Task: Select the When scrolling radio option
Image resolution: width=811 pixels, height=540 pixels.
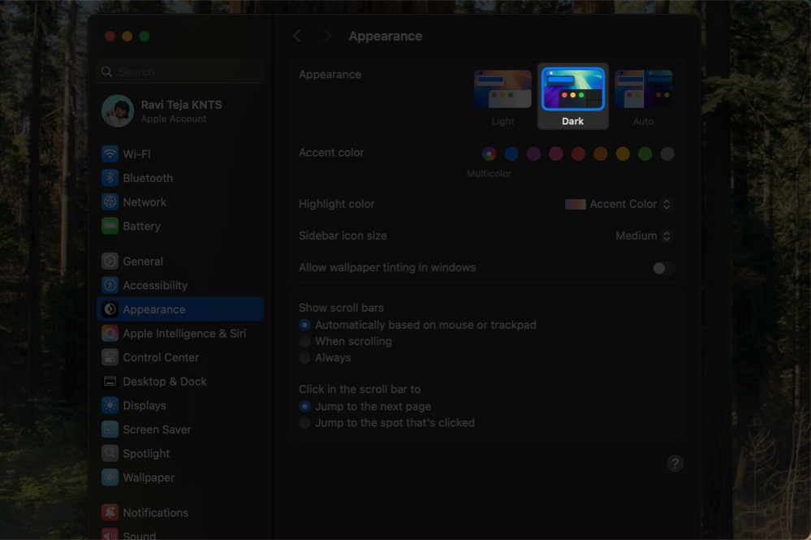Action: [x=304, y=341]
